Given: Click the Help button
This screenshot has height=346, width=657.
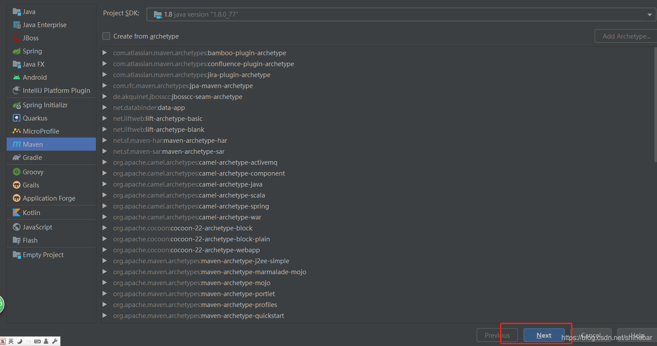Looking at the screenshot, I should [637, 335].
